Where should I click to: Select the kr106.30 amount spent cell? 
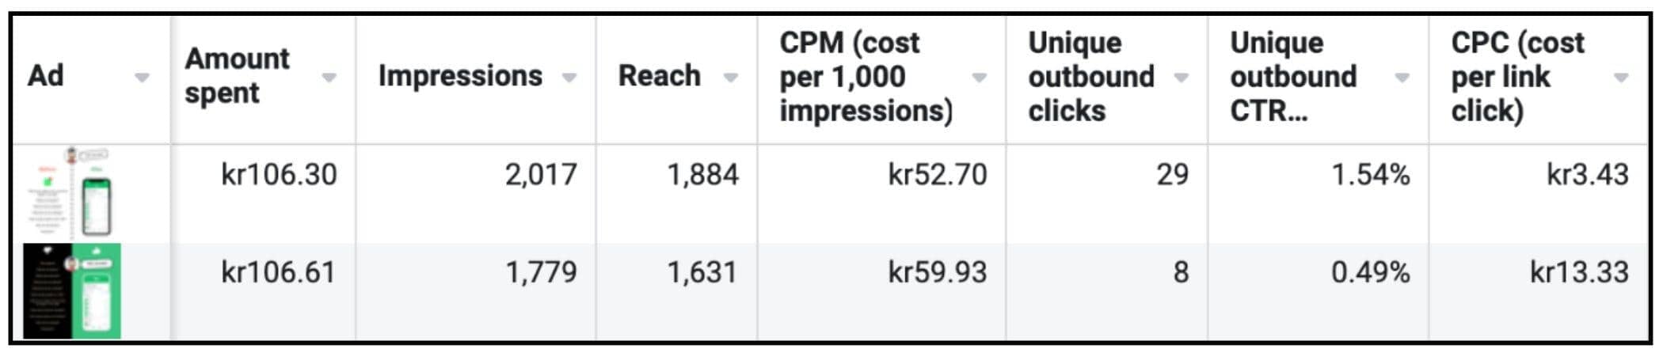(279, 174)
